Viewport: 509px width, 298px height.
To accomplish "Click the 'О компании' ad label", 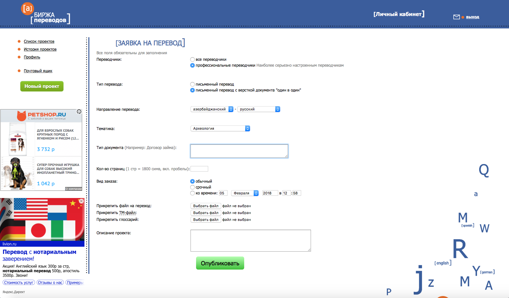I will [74, 189].
